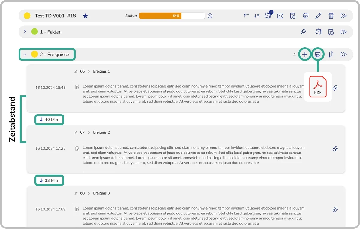
Task: Add a new entry with the plus icon in Ereignisse
Action: point(305,55)
